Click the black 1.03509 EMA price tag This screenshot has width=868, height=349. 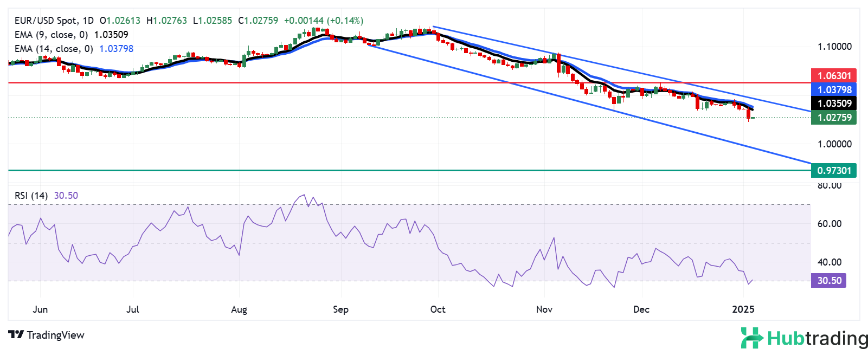tap(833, 103)
